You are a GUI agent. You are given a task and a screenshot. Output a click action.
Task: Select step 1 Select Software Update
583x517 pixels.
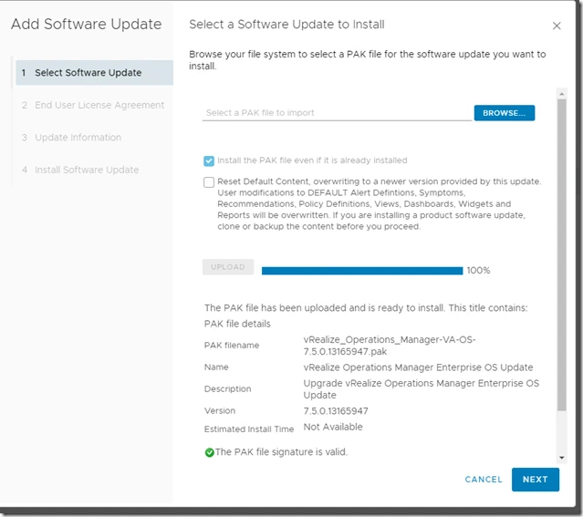(95, 72)
